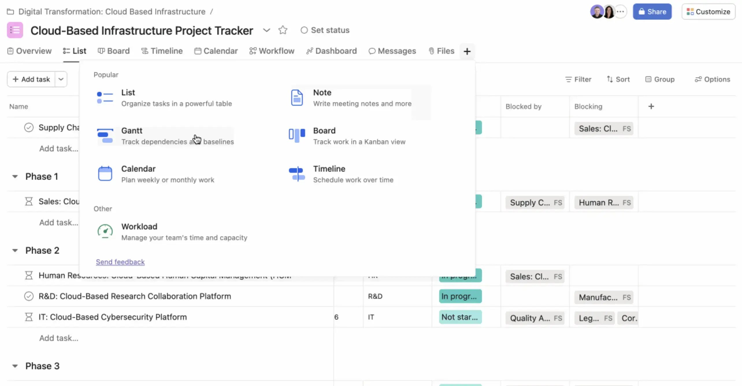742x386 pixels.
Task: Open Add task dropdown arrow
Action: pos(61,79)
